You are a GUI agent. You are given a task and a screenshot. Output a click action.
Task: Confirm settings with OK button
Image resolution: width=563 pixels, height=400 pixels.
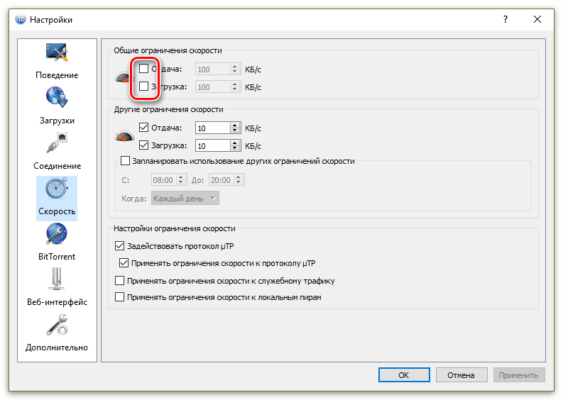click(404, 375)
